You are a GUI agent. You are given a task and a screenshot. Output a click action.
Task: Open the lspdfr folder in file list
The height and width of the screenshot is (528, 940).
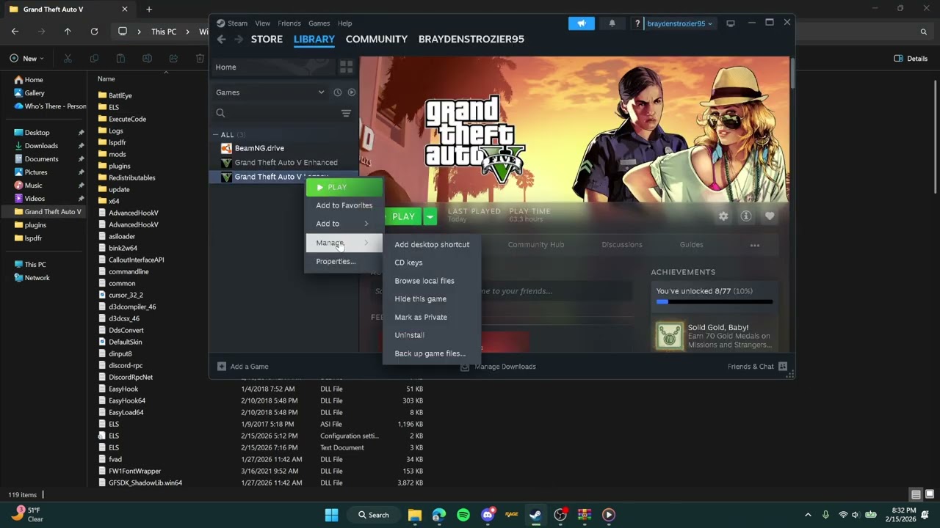[117, 142]
